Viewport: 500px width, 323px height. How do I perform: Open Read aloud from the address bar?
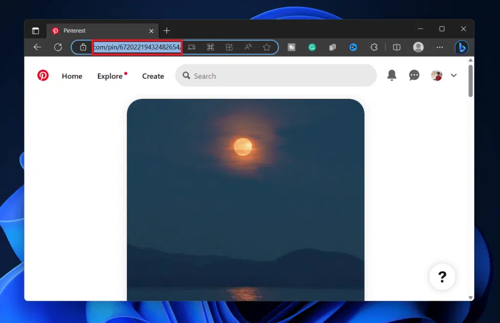pos(248,47)
